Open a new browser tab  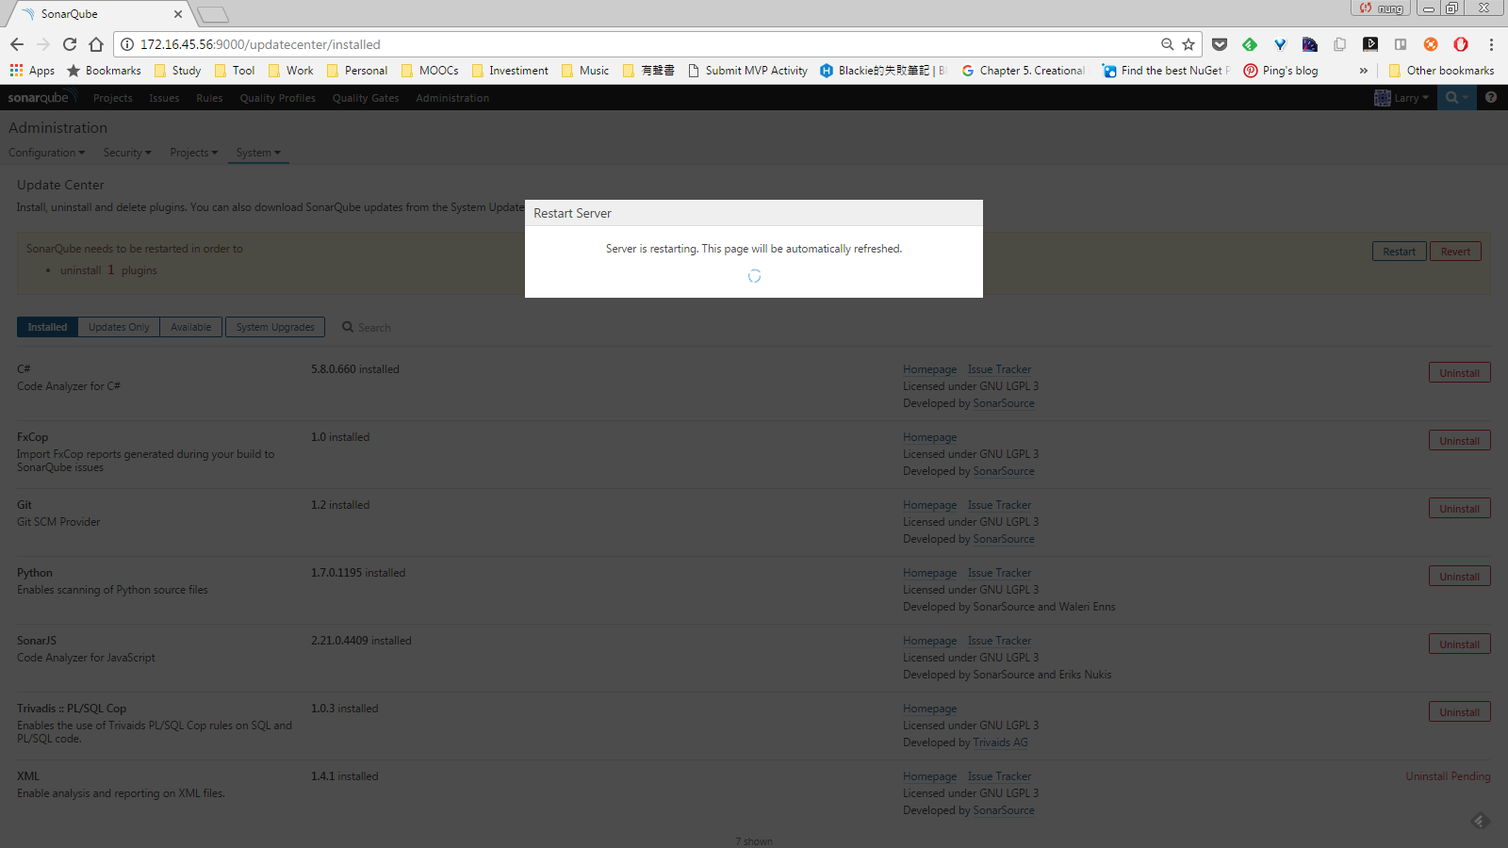pyautogui.click(x=213, y=14)
